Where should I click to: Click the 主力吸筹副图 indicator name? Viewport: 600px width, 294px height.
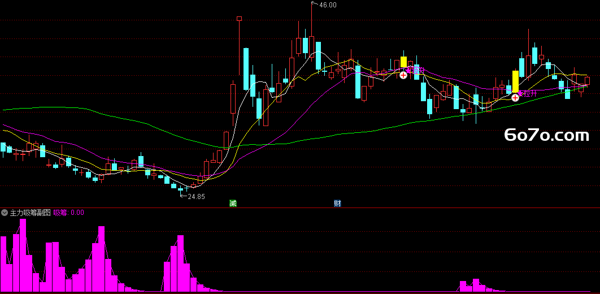click(31, 213)
